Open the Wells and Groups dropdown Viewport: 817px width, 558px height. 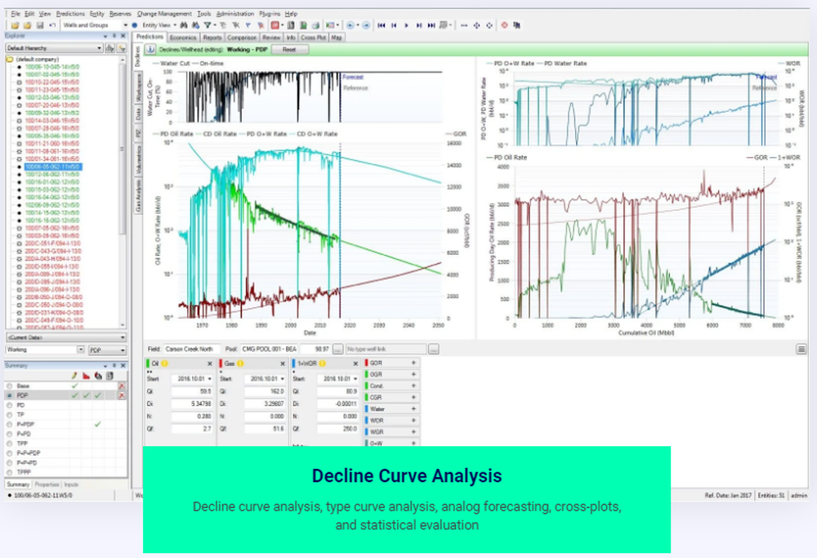[127, 25]
